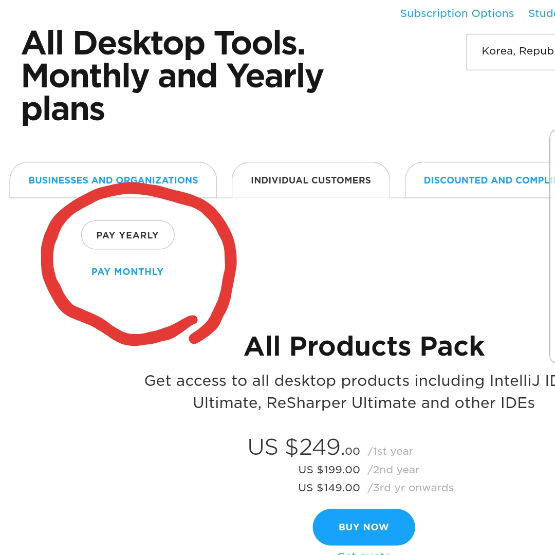The width and height of the screenshot is (555, 555).
Task: Click the US $149.00 third year price
Action: [x=329, y=488]
